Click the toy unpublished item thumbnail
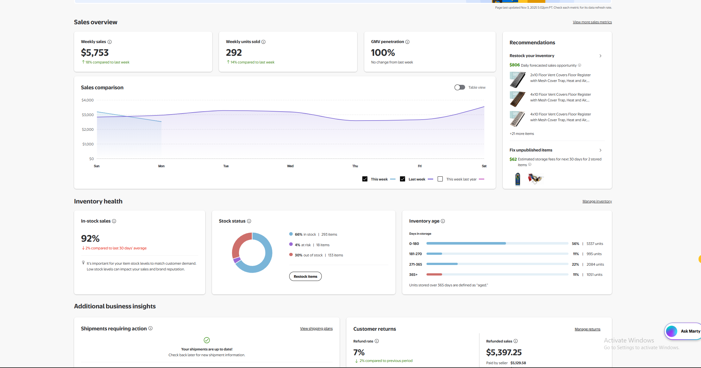Image resolution: width=701 pixels, height=368 pixels. [x=535, y=179]
